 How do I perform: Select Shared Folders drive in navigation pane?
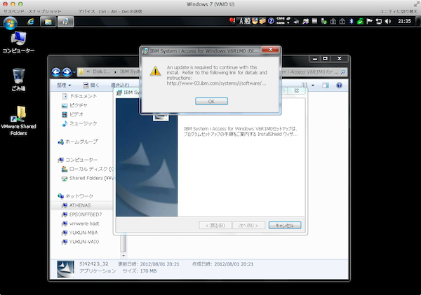click(x=88, y=178)
